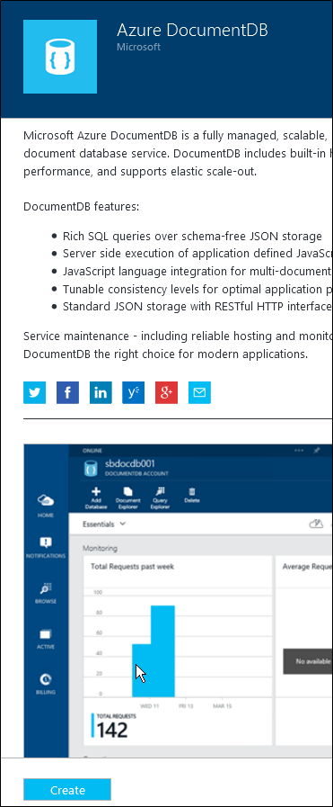The image size is (333, 807).
Task: Click the 'No available' message box
Action: coord(308,661)
